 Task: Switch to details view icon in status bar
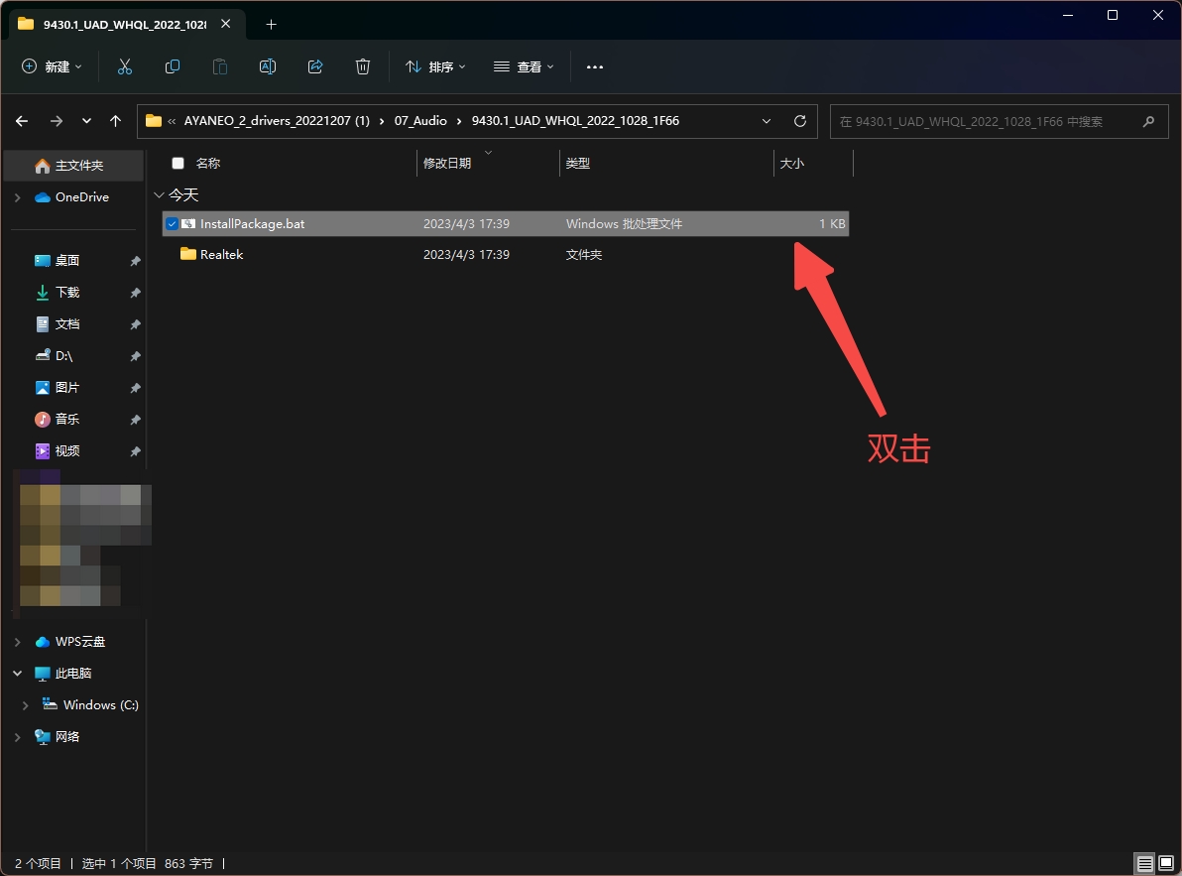click(1145, 864)
